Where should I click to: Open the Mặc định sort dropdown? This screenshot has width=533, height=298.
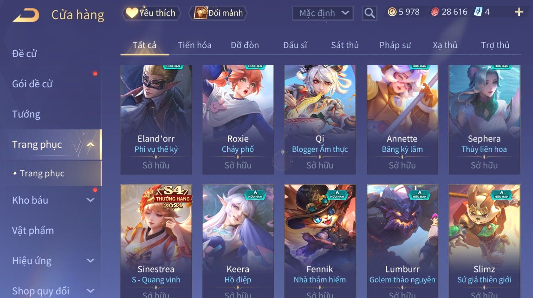tap(323, 13)
